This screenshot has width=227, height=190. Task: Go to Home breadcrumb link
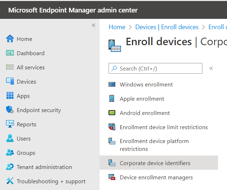point(117,27)
